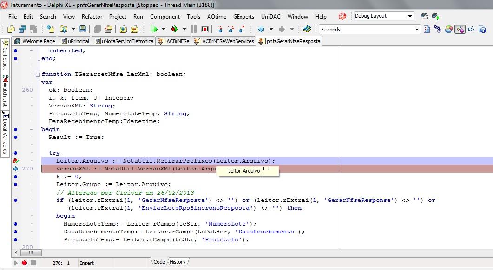Expand the Run button dropdown arrow
This screenshot has width=493, height=270.
(x=164, y=29)
